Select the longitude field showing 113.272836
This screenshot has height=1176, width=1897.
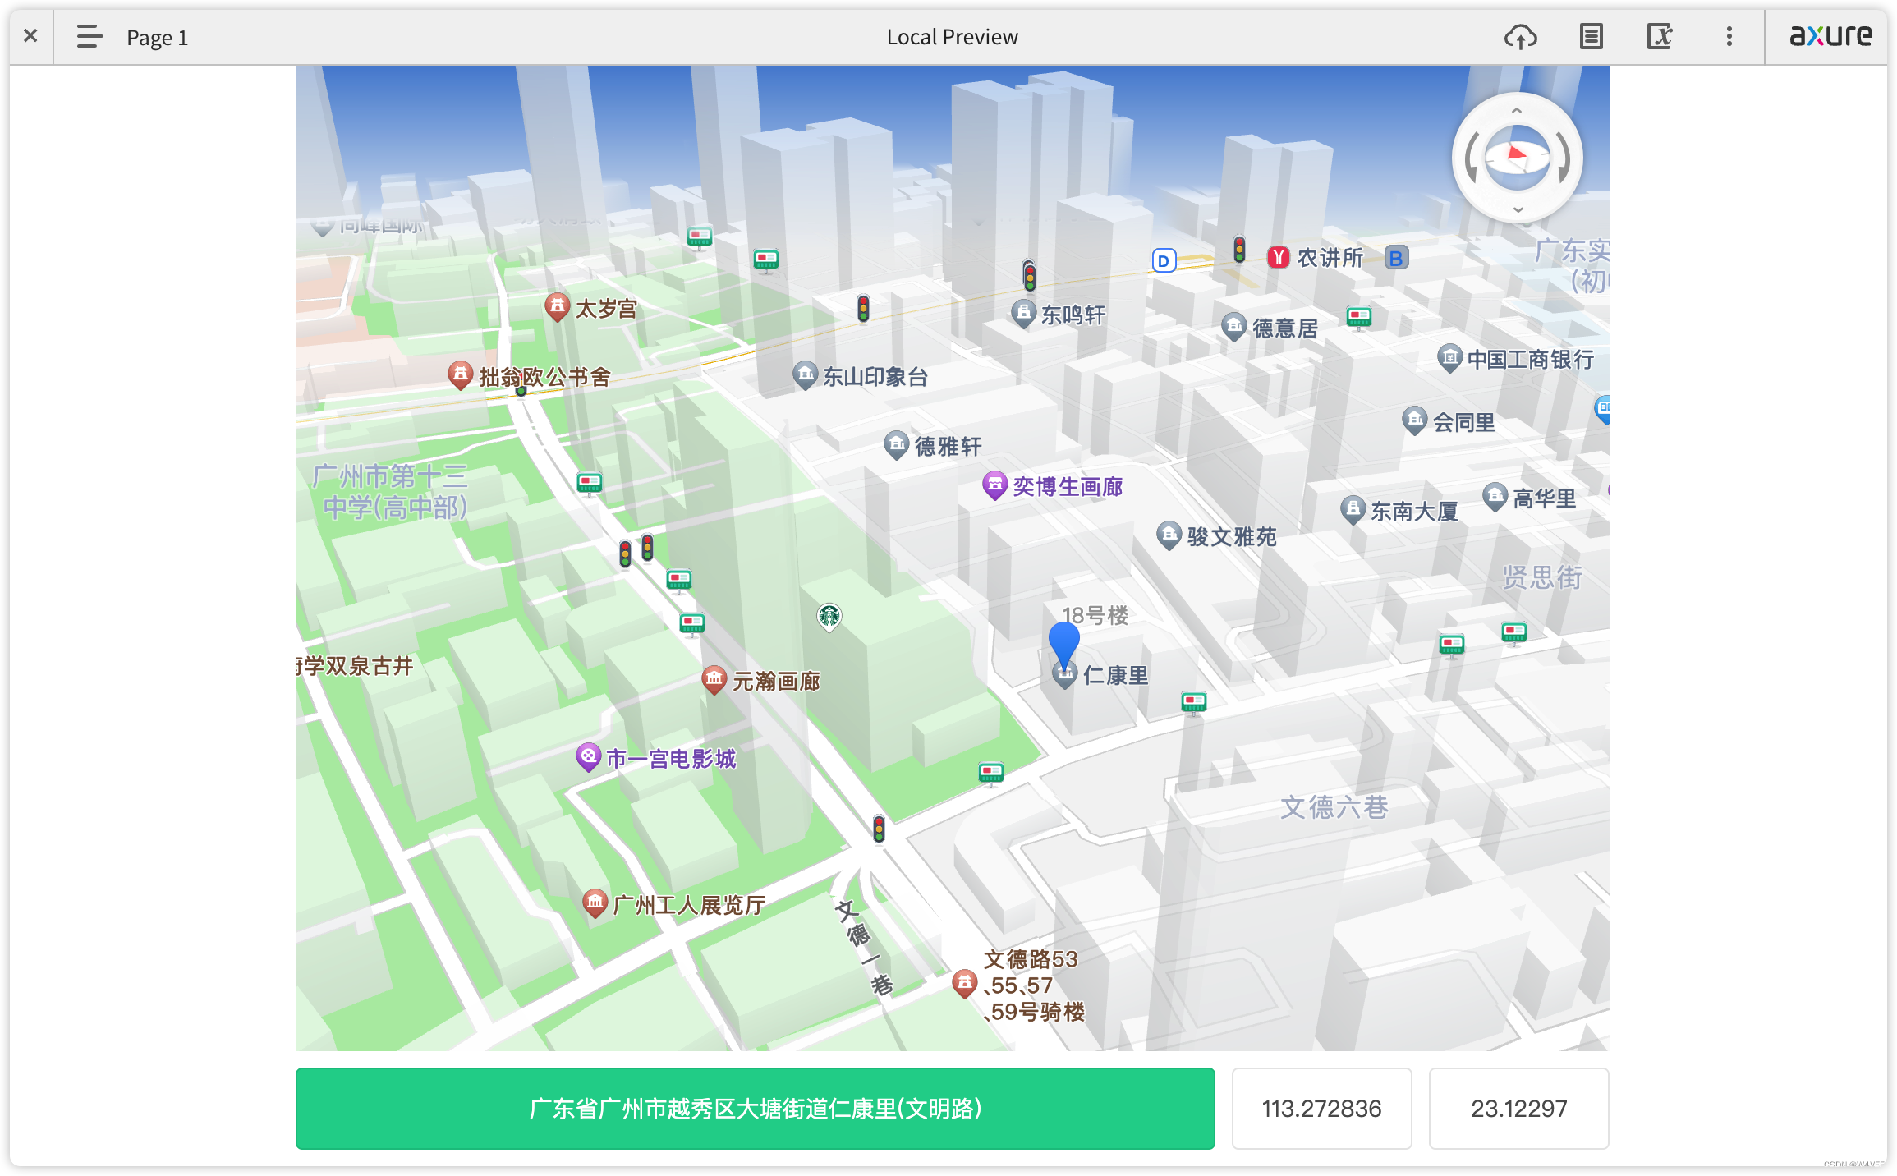tap(1321, 1108)
